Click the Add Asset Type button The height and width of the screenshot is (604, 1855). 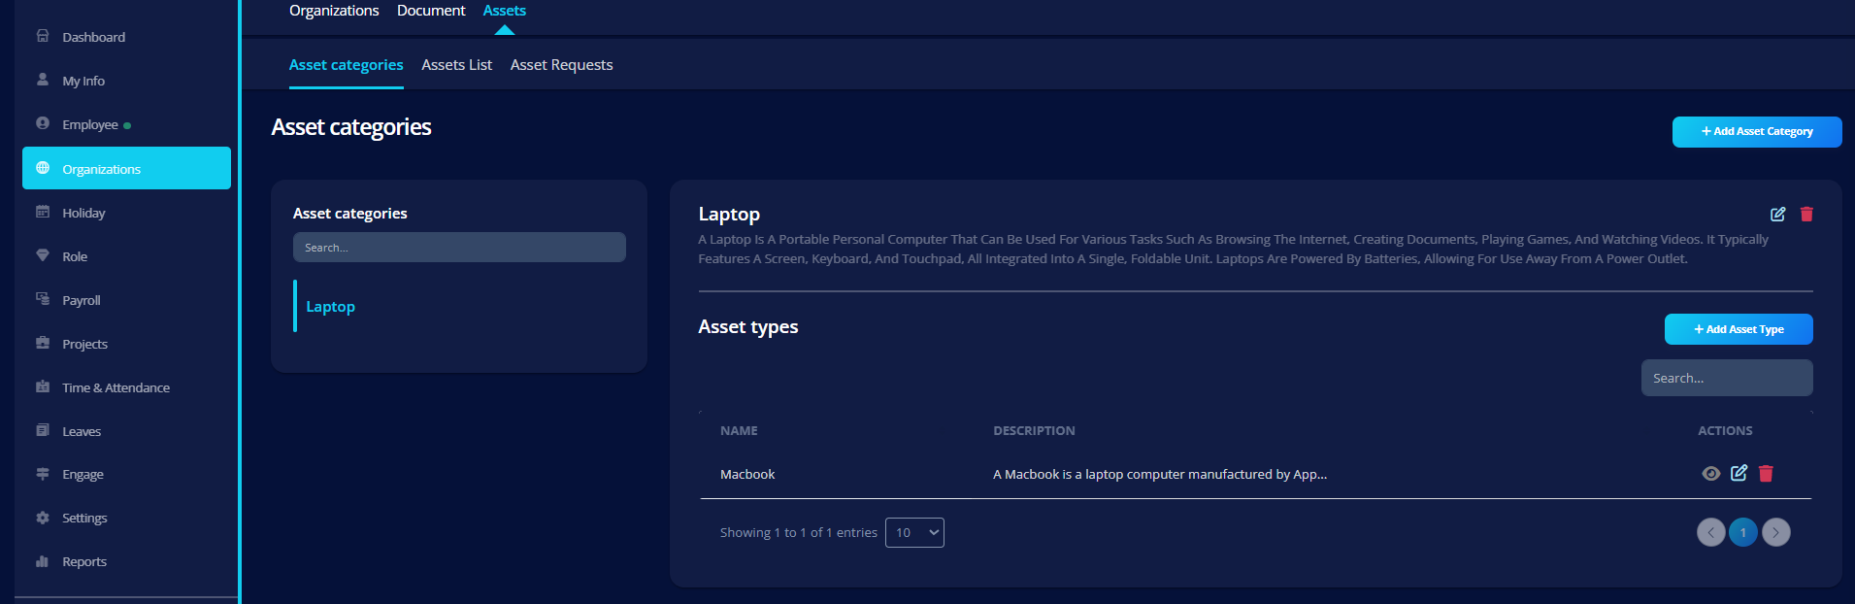[x=1739, y=329]
